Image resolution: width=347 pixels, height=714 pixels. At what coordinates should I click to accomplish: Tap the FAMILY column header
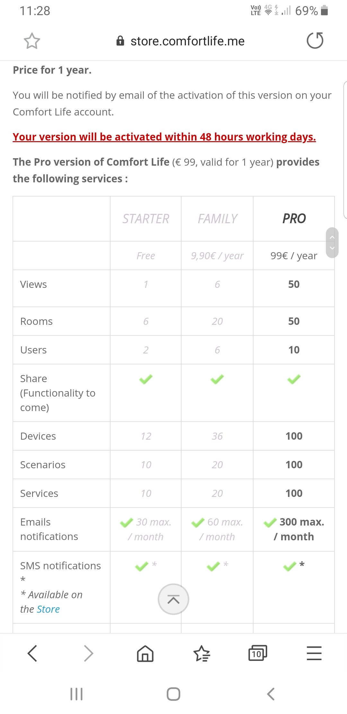pos(218,219)
